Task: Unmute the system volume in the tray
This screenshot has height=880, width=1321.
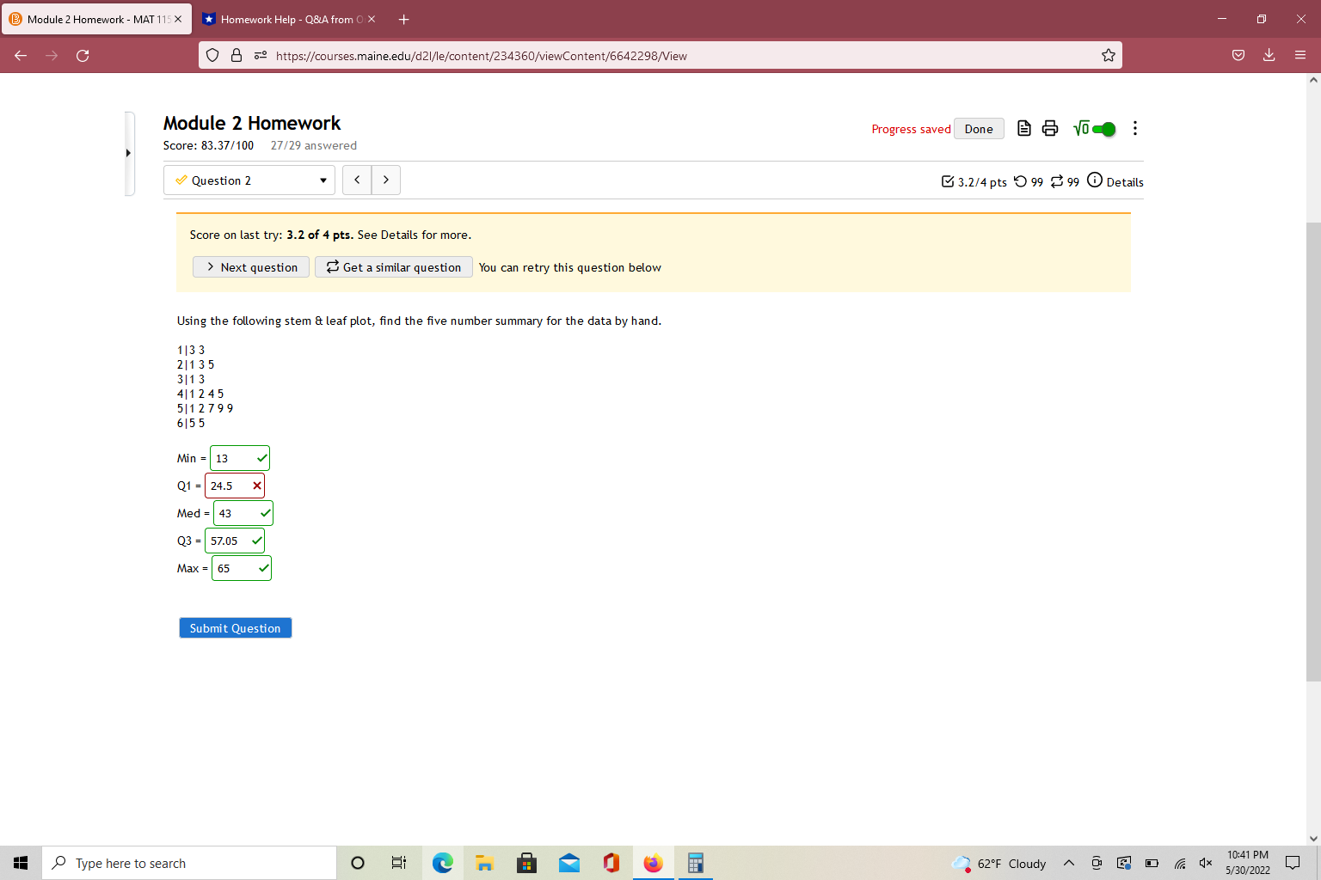Action: (x=1206, y=863)
